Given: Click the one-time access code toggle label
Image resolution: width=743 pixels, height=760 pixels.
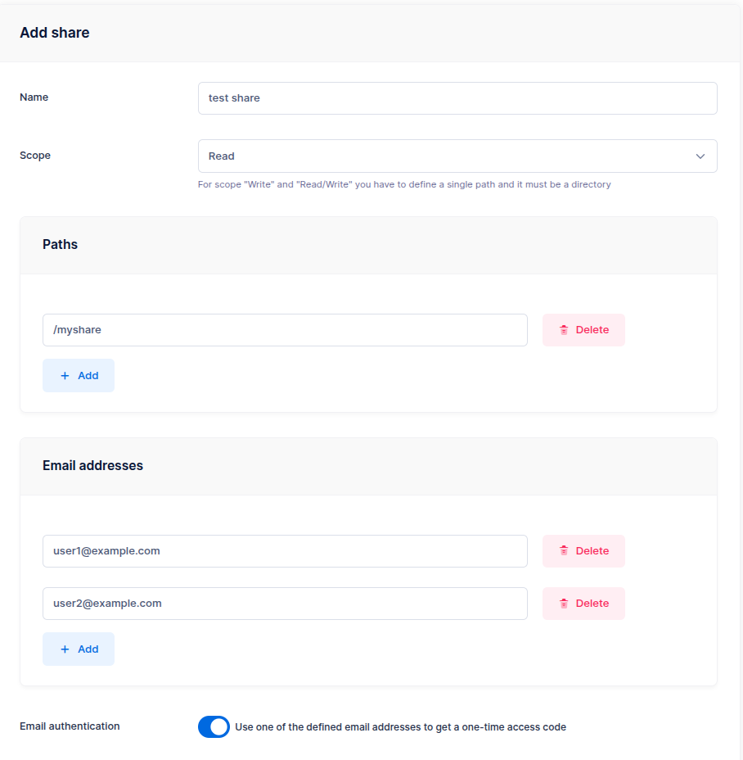Looking at the screenshot, I should coord(400,726).
